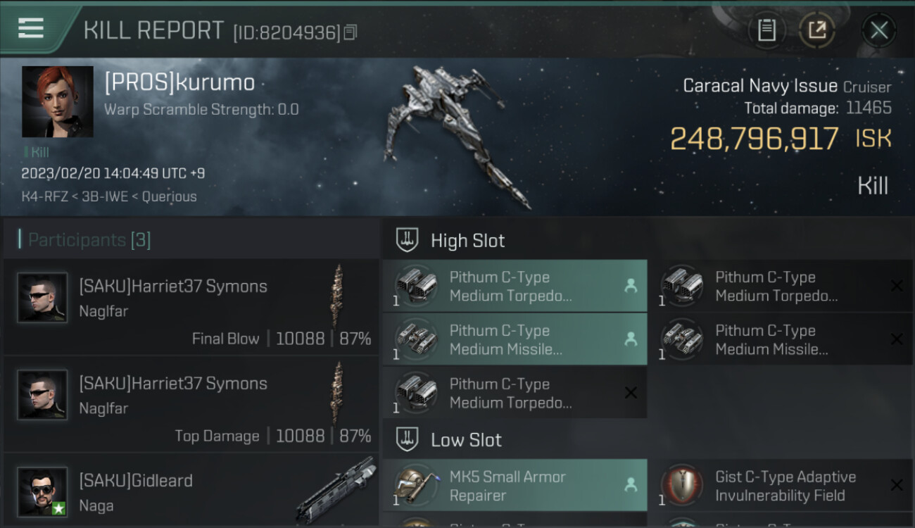The image size is (915, 528).
Task: Open the hamburger menu at top left
Action: [31, 28]
